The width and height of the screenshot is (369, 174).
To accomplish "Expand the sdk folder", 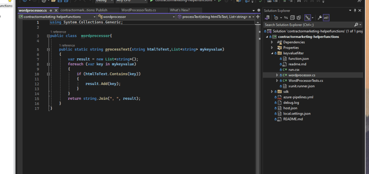I will point(272,92).
